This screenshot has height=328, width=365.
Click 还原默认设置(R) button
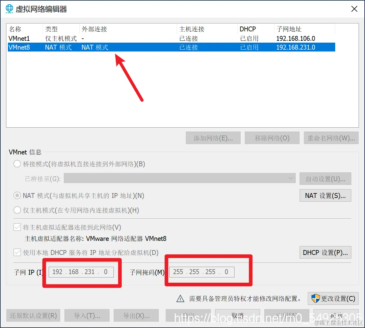(33, 316)
